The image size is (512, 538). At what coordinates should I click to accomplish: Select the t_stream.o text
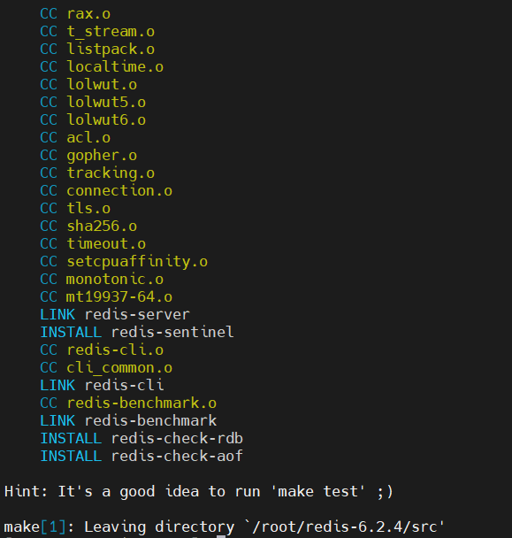[111, 32]
